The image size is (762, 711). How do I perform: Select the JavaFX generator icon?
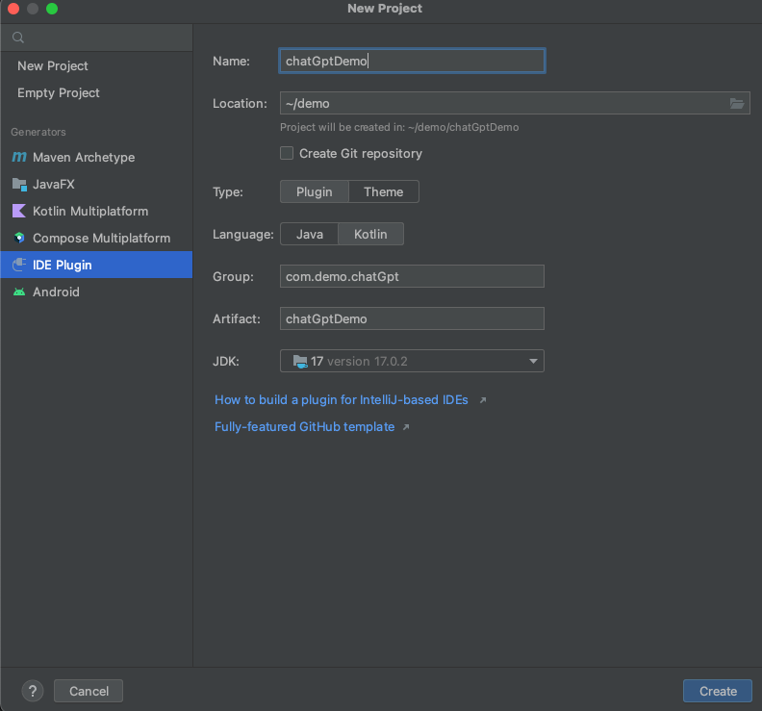point(19,184)
